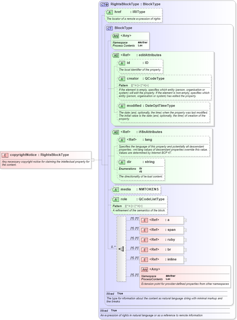Click '<Ref> : i18nAttributes' heading
Image resolution: width=237 pixels, height=320 pixels.
click(141, 132)
